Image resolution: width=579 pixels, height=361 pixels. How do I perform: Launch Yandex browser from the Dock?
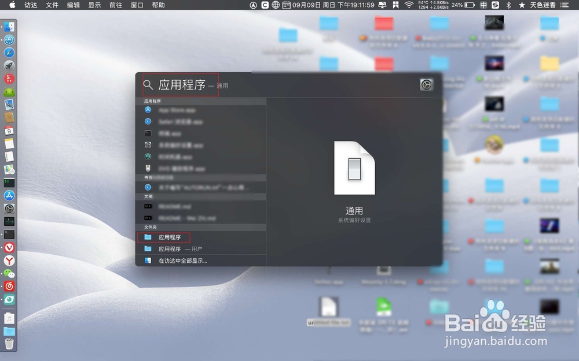point(9,260)
